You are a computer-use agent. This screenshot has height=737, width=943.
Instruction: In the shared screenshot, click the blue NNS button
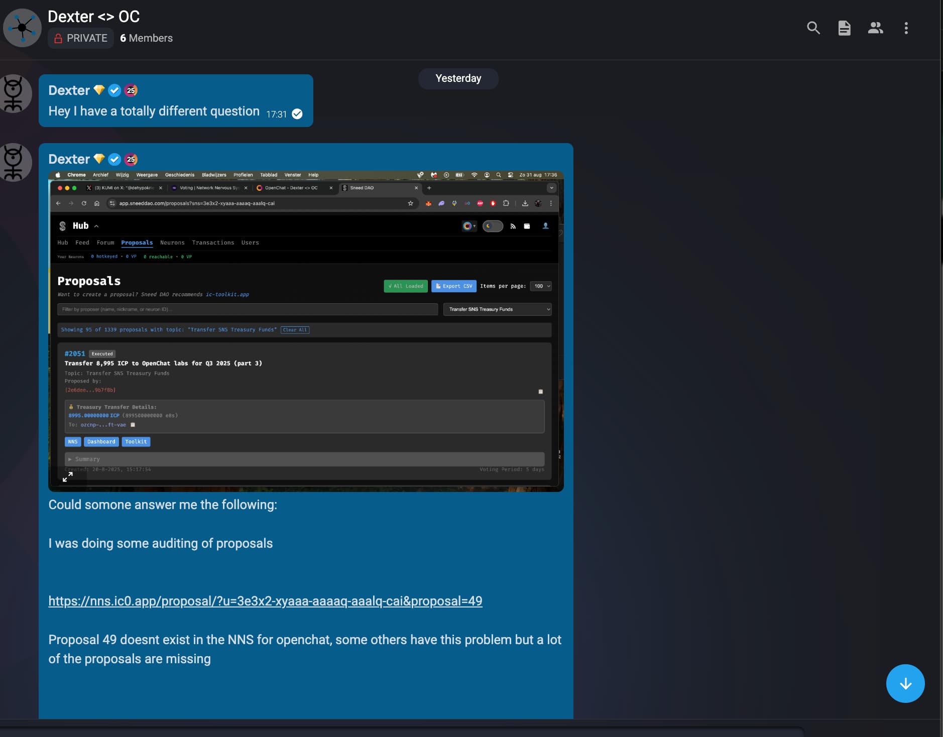[73, 442]
